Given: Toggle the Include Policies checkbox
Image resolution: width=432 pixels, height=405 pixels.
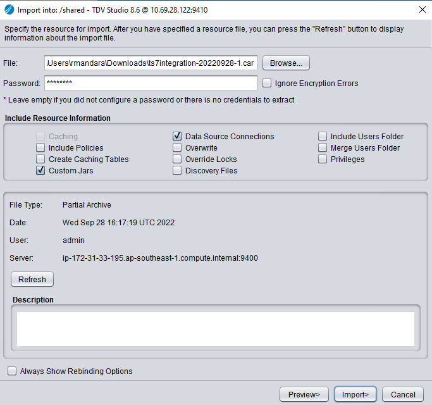Looking at the screenshot, I should click(40, 147).
